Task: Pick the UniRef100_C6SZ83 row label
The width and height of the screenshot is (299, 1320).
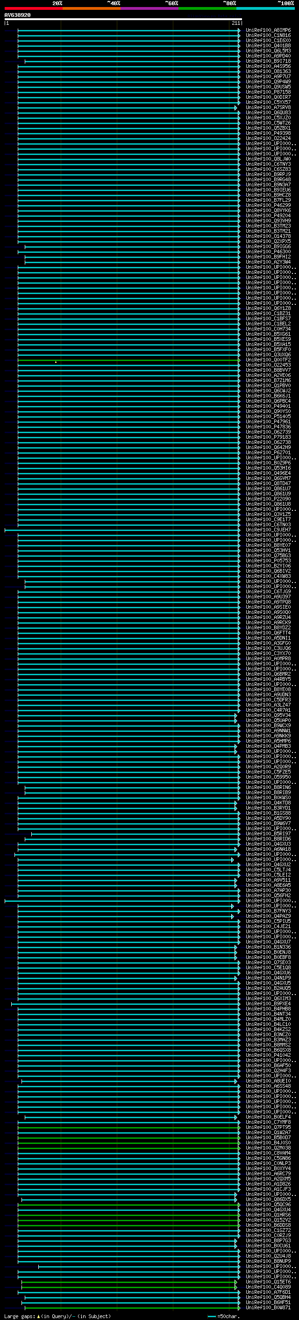Action: coord(268,170)
